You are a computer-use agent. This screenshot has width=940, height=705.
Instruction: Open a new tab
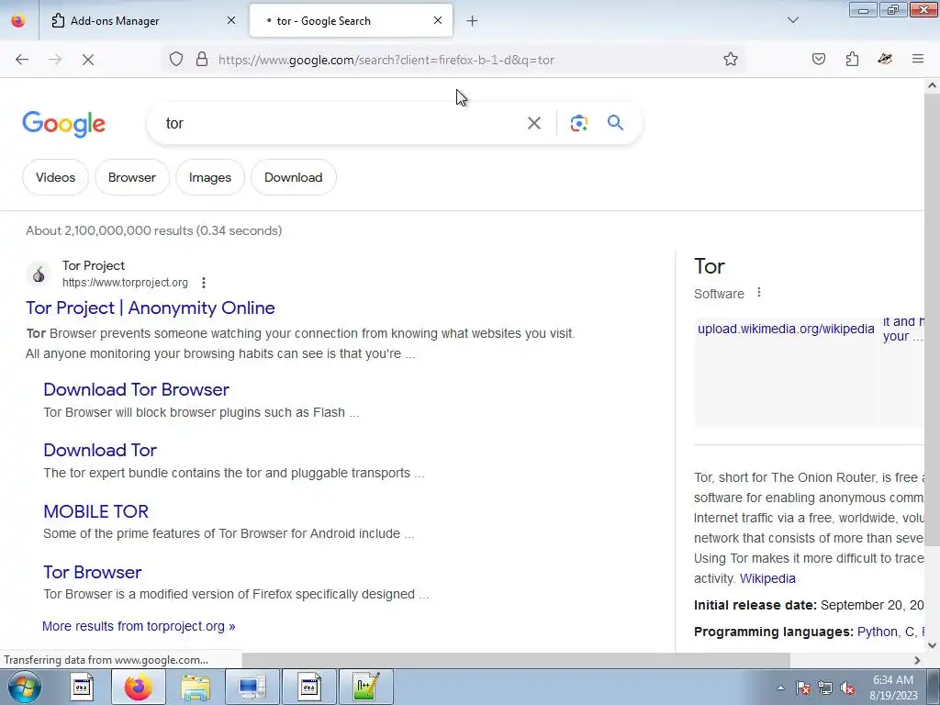pyautogui.click(x=473, y=21)
